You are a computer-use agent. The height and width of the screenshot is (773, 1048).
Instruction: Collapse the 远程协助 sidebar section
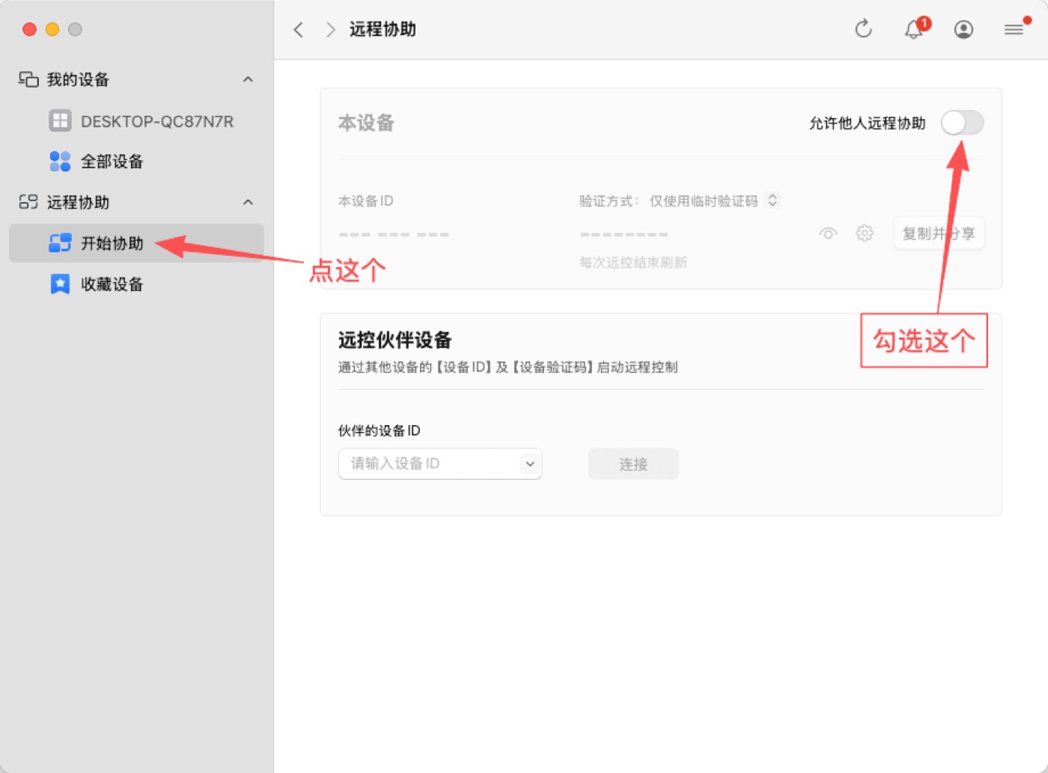tap(248, 202)
